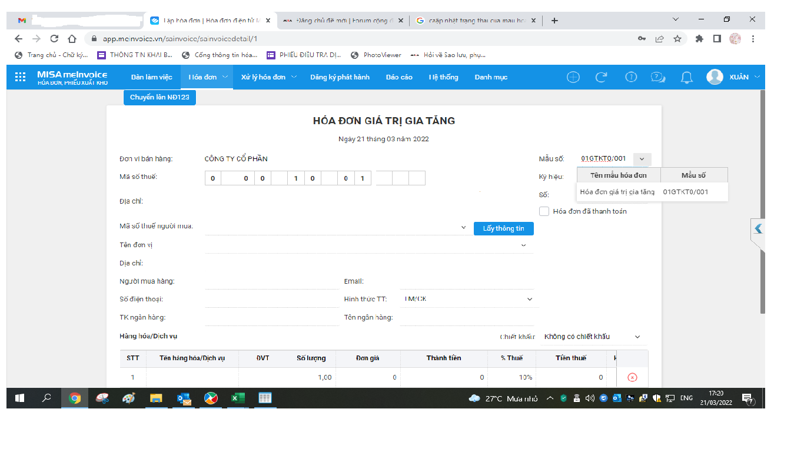The image size is (804, 452).
Task: Open Chrome three-dot menu
Action: [x=753, y=39]
